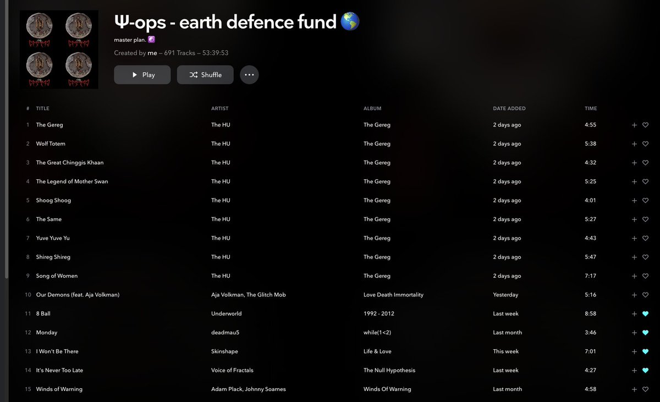Click plus icon for Our Demons track
Viewport: 660px width, 402px height.
click(x=634, y=295)
